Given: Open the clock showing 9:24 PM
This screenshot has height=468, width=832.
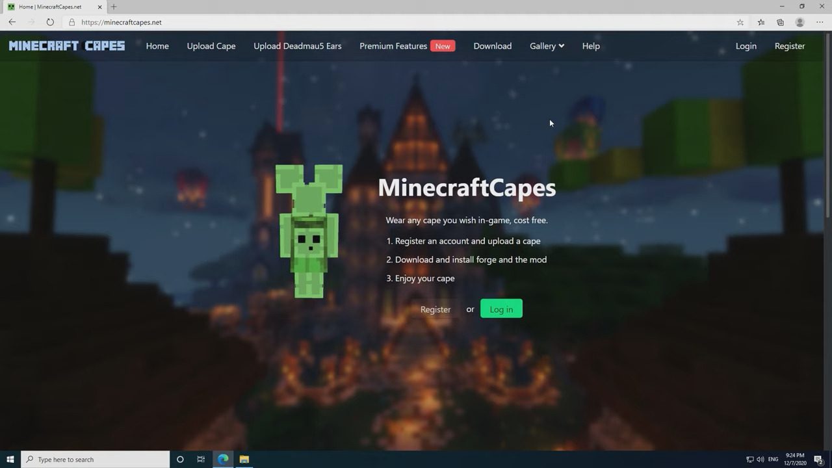Looking at the screenshot, I should pyautogui.click(x=795, y=460).
